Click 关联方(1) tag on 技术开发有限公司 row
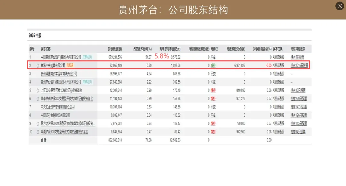Viewport: 346px width, 186px height. coord(87,82)
